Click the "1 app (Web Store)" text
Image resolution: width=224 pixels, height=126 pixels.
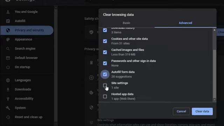point(123,99)
